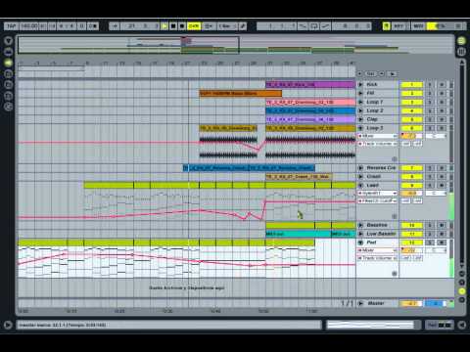Open the Live device browser icon
The image size is (470, 352).
[9, 52]
